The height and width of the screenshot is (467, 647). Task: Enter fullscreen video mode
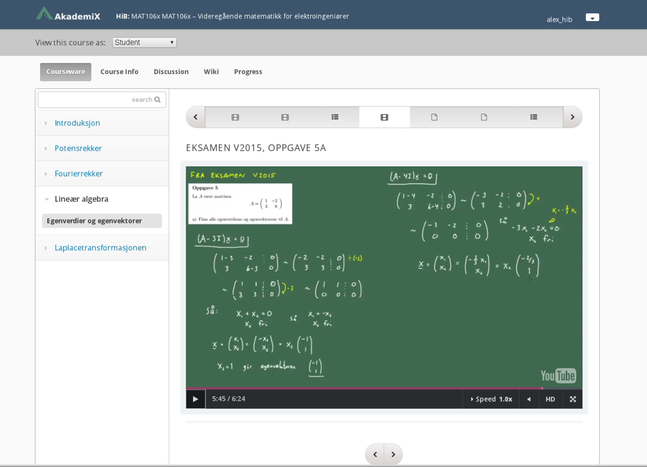[573, 399]
